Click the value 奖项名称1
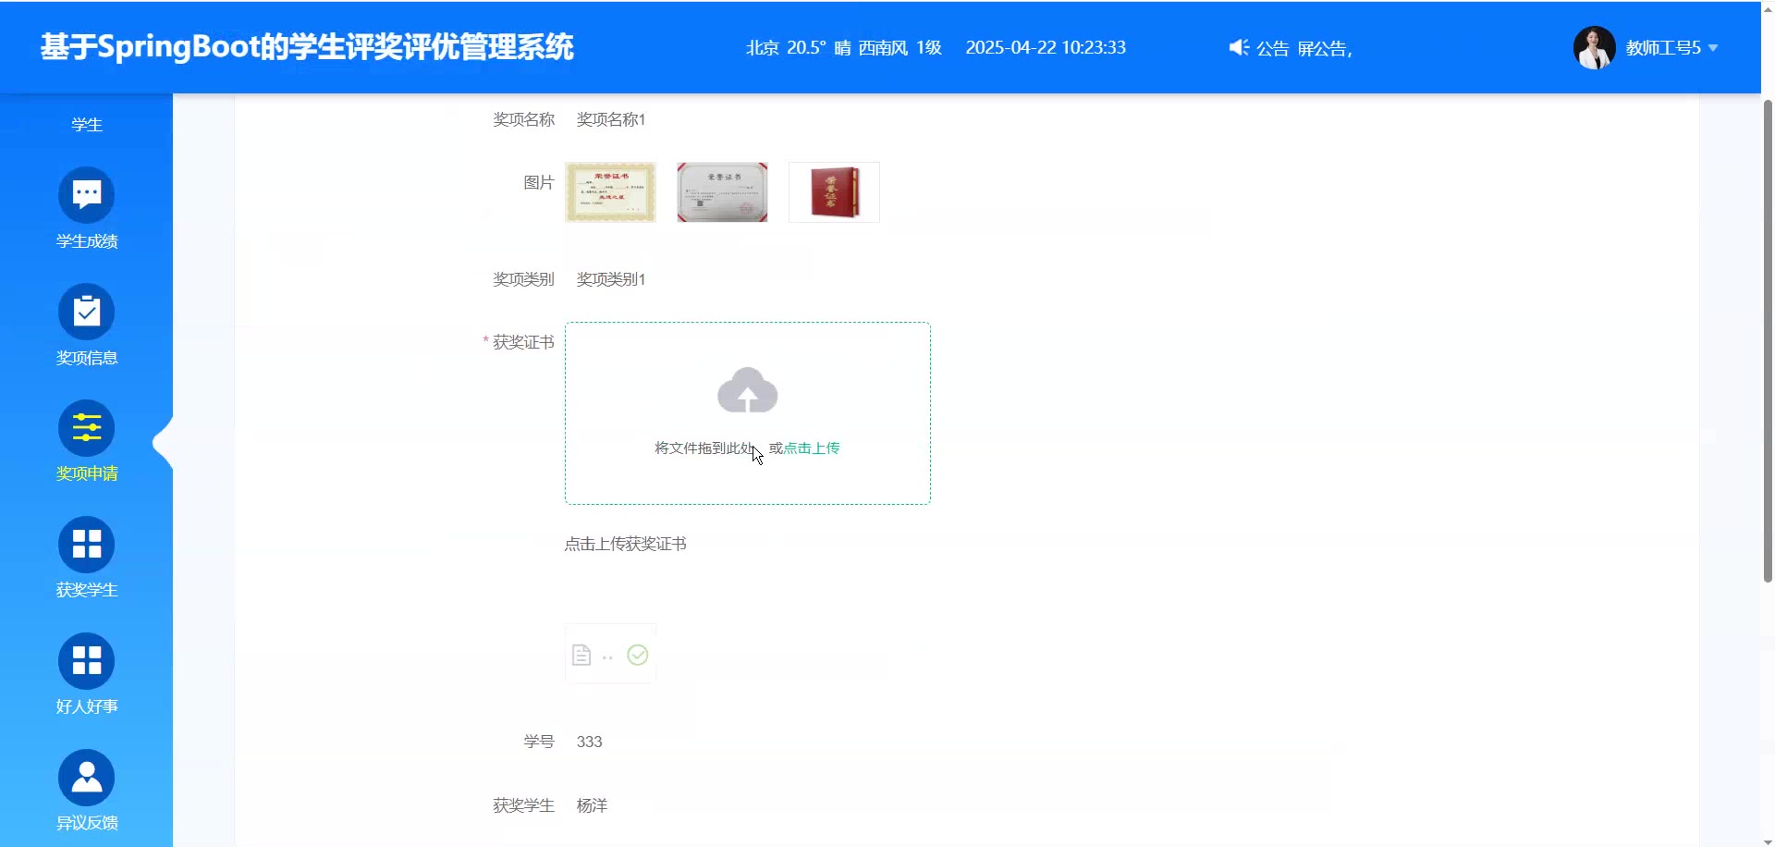Viewport: 1775px width, 847px height. 611,120
